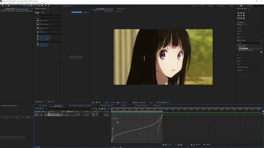Move anchor point to top-right arrow
The width and height of the screenshot is (264, 148).
coord(244,13)
